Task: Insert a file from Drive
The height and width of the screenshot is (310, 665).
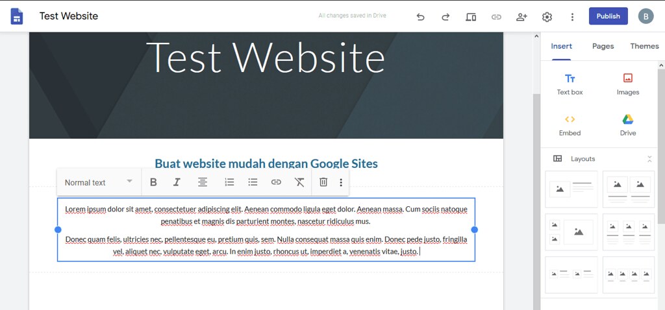Action: (x=628, y=126)
